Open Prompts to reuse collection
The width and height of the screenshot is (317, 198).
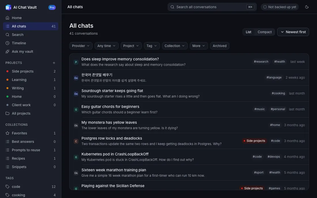click(31, 150)
